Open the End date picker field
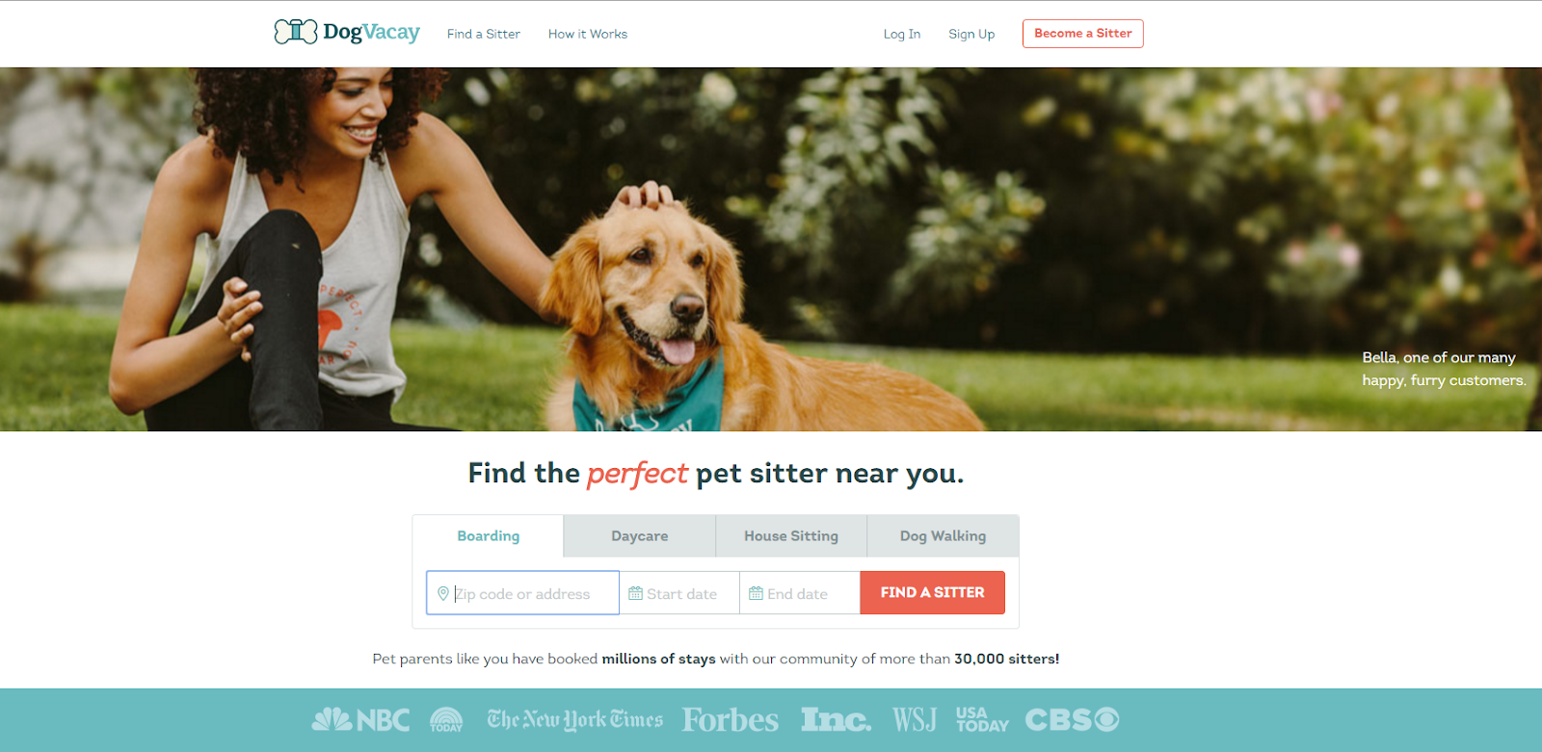Viewport: 1542px width, 752px height. pos(800,593)
